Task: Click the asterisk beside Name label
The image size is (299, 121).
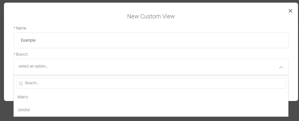Action: [x=14, y=28]
